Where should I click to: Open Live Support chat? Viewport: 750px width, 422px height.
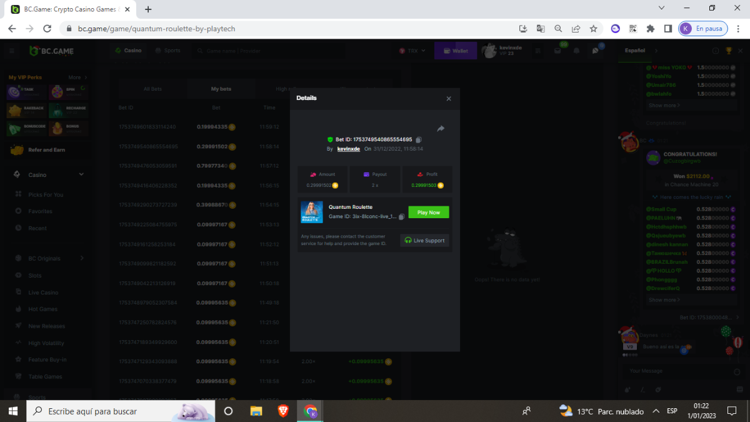(x=425, y=240)
